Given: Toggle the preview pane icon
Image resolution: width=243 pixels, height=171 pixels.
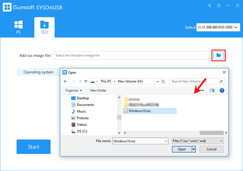Looking at the screenshot, I should click(212, 91).
